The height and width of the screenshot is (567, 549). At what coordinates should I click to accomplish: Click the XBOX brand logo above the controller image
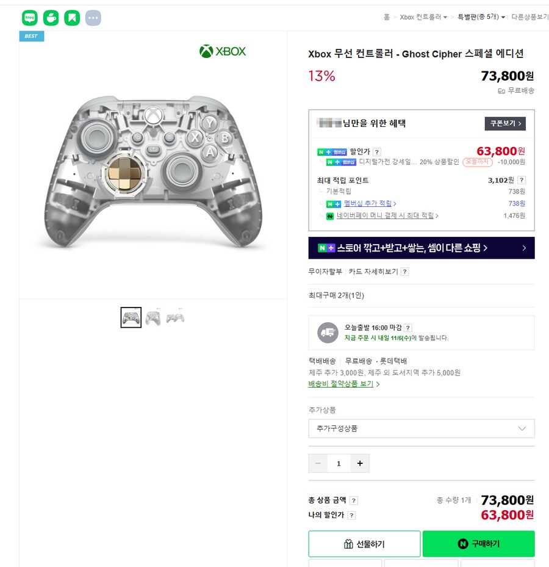222,51
